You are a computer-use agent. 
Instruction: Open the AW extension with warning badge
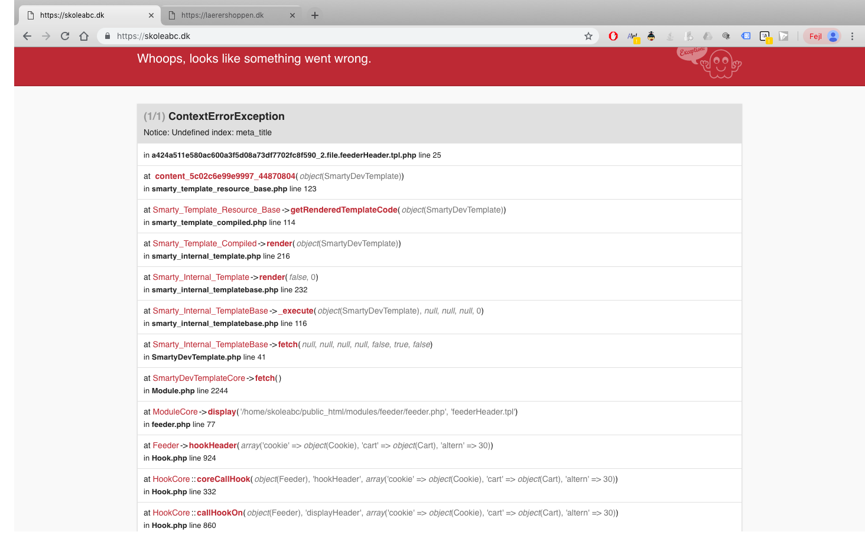coord(633,37)
